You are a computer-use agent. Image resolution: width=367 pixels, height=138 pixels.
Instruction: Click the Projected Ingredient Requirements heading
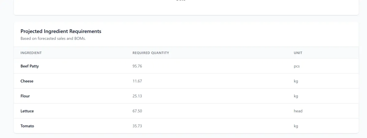coord(61,31)
